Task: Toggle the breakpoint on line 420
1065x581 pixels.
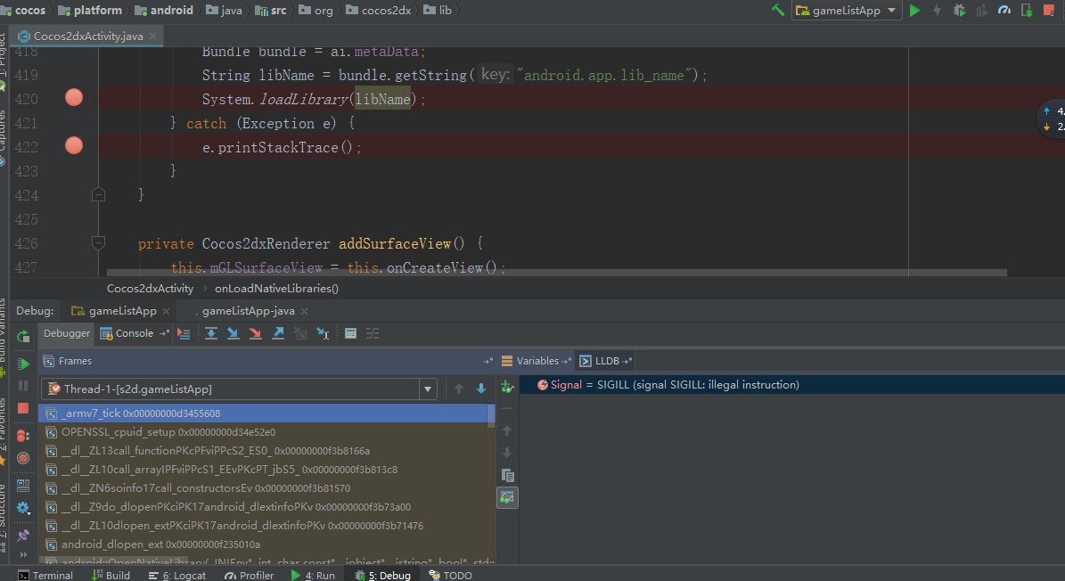Action: pos(74,97)
